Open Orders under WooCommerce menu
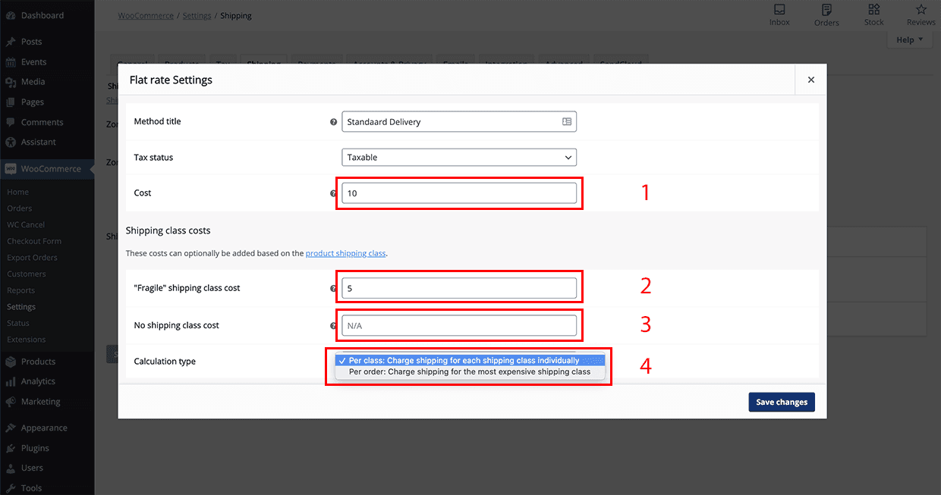This screenshot has height=495, width=941. click(x=20, y=208)
